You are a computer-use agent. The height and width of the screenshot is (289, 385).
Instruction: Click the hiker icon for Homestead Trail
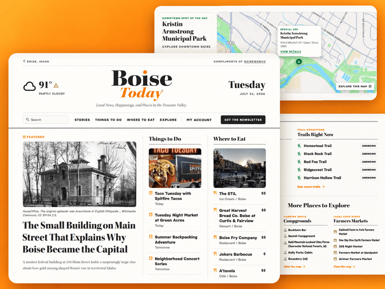[299, 146]
